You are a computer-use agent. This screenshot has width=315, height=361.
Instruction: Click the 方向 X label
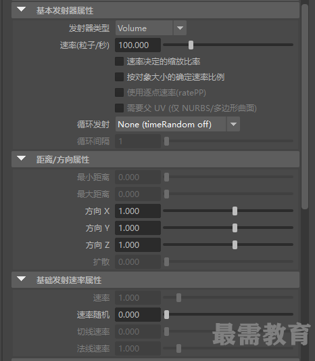[97, 211]
